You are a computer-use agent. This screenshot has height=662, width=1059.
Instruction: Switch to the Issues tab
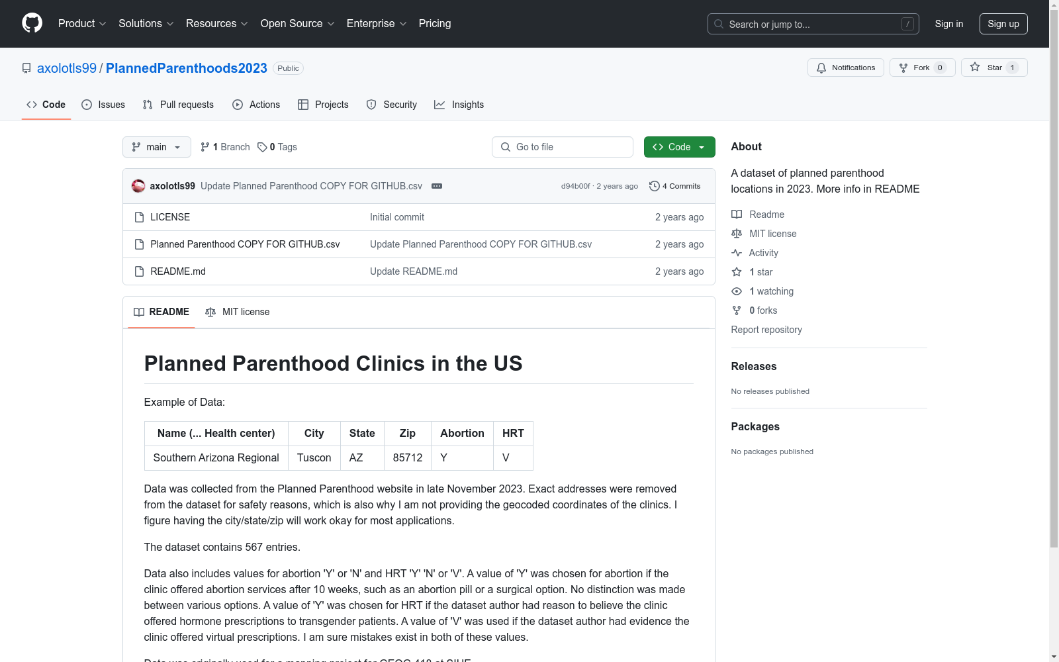click(x=103, y=105)
